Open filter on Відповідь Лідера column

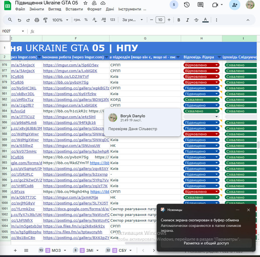pyautogui.click(x=219, y=57)
